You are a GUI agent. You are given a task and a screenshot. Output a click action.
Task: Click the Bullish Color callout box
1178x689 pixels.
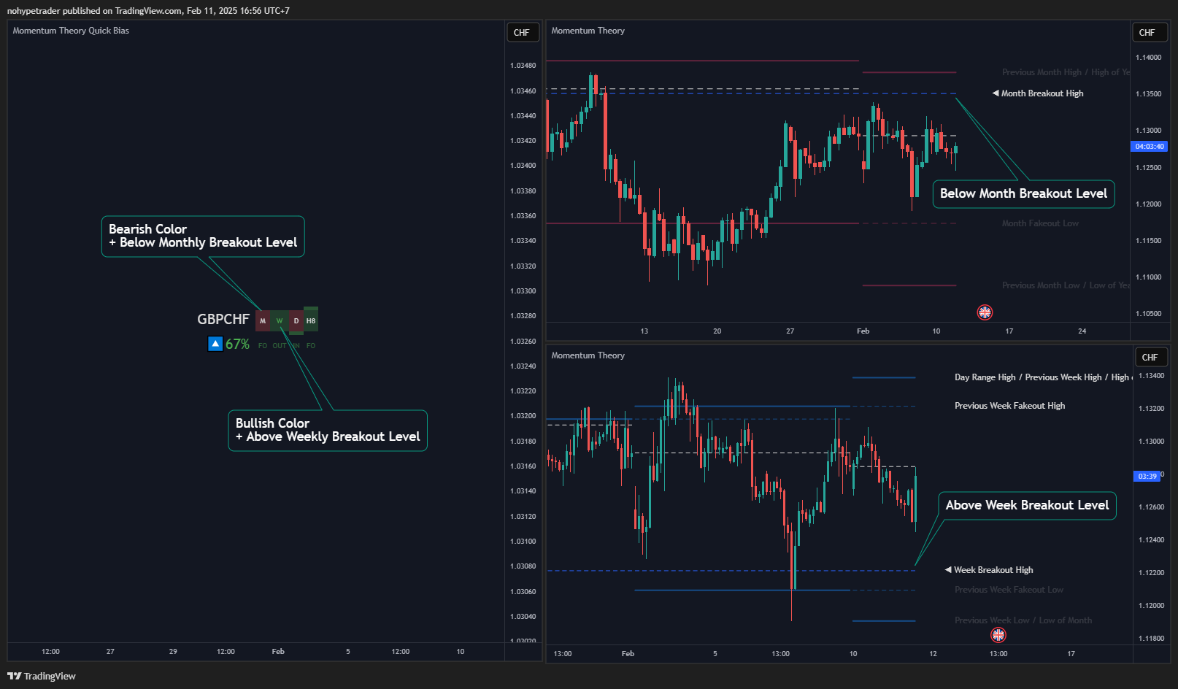pyautogui.click(x=328, y=430)
